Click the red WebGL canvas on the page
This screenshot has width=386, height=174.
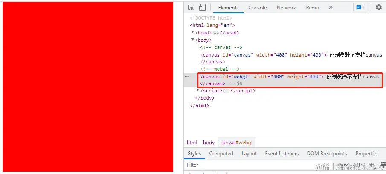pos(88,87)
